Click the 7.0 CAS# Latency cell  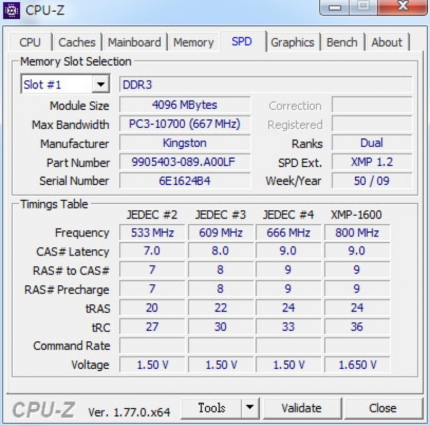tap(152, 251)
